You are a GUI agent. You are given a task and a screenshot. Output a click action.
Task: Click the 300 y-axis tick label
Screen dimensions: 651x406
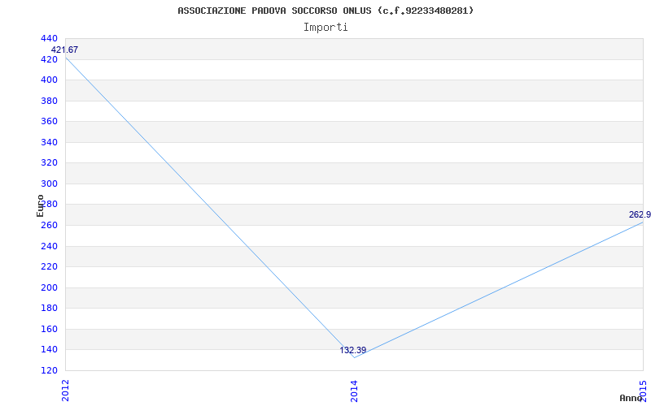click(49, 184)
